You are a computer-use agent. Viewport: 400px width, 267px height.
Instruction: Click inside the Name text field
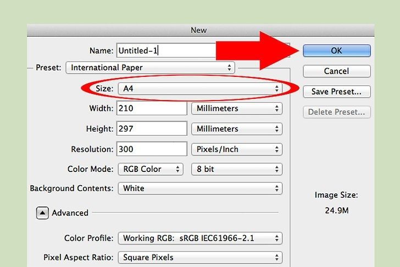tap(165, 51)
